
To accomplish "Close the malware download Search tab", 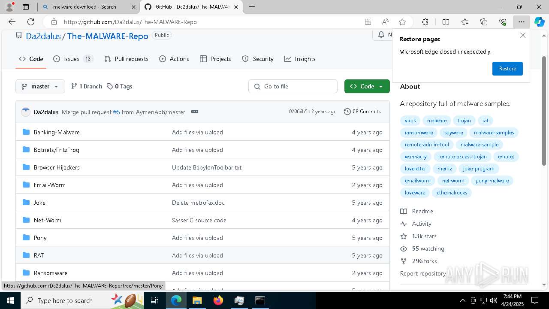I will click(x=133, y=7).
